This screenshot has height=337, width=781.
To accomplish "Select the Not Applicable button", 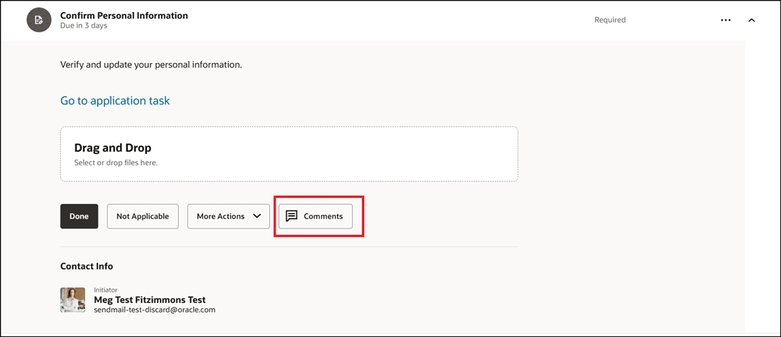I will tap(143, 216).
